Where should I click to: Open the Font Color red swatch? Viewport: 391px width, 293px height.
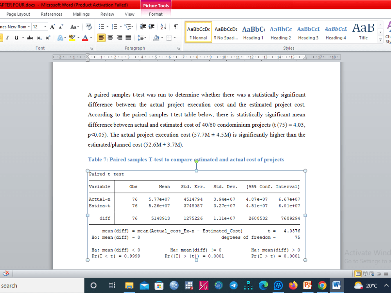(85, 38)
